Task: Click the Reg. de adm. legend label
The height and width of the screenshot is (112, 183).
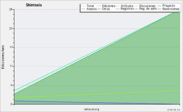Action: (148, 9)
